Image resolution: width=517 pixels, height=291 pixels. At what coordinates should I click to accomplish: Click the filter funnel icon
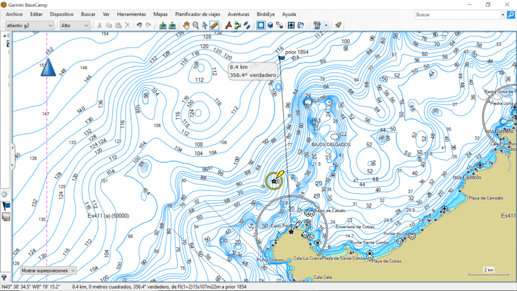[x=4, y=277]
